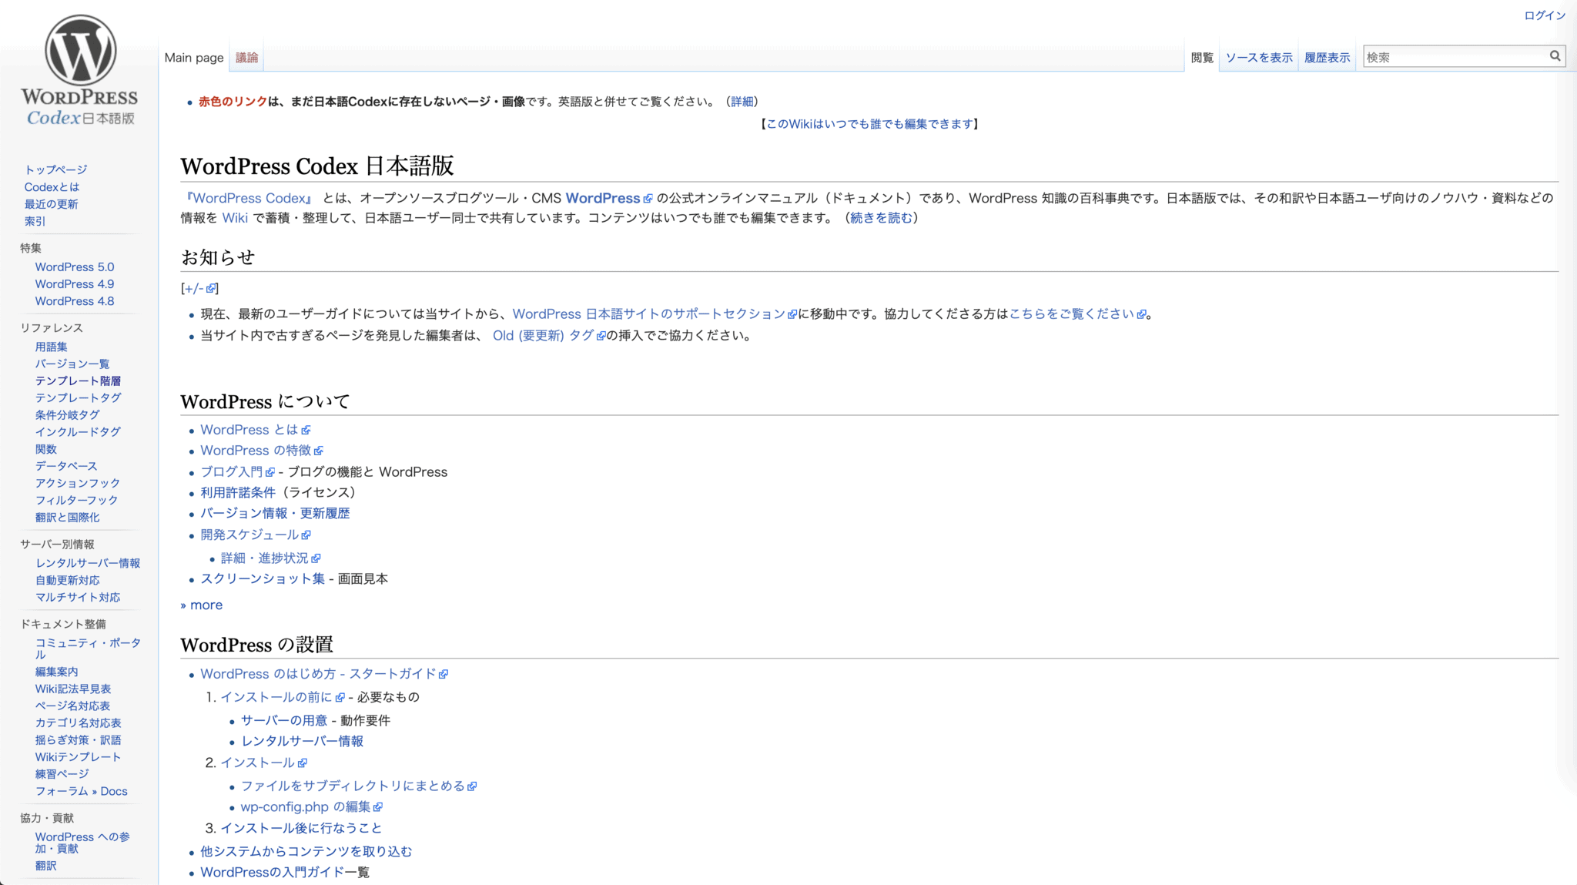Click external link icon beside インストール
The width and height of the screenshot is (1577, 885).
pos(302,763)
